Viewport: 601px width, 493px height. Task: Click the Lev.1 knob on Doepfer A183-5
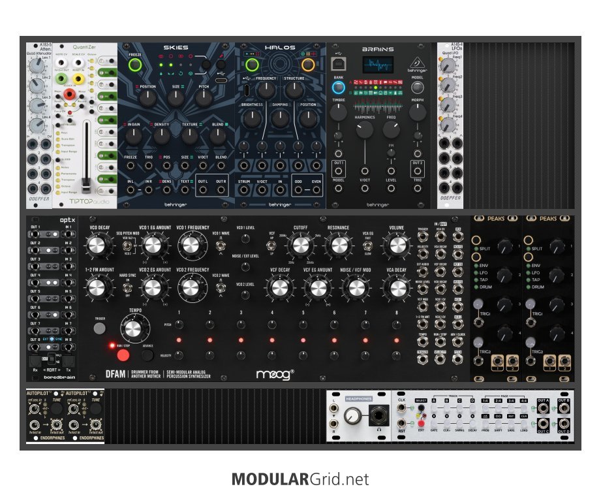(x=37, y=65)
